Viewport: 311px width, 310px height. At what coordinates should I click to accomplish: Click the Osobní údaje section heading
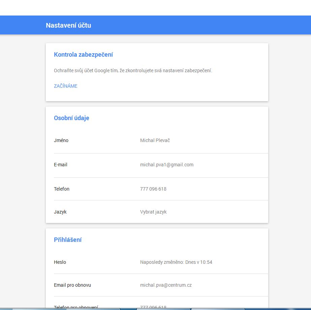[x=71, y=118]
